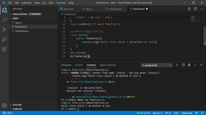The height and width of the screenshot is (115, 206).
Task: Open the View menu
Action: coord(37,3)
